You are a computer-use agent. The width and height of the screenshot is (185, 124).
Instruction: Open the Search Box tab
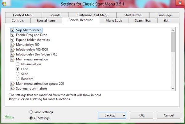point(143,21)
